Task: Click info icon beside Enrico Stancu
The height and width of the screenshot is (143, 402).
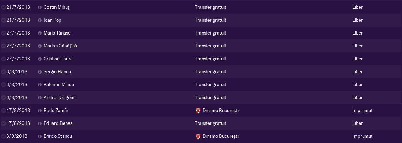Action: (x=40, y=136)
